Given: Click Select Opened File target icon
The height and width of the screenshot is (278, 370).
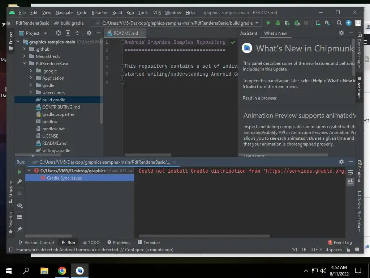Looking at the screenshot, I should click(x=58, y=33).
